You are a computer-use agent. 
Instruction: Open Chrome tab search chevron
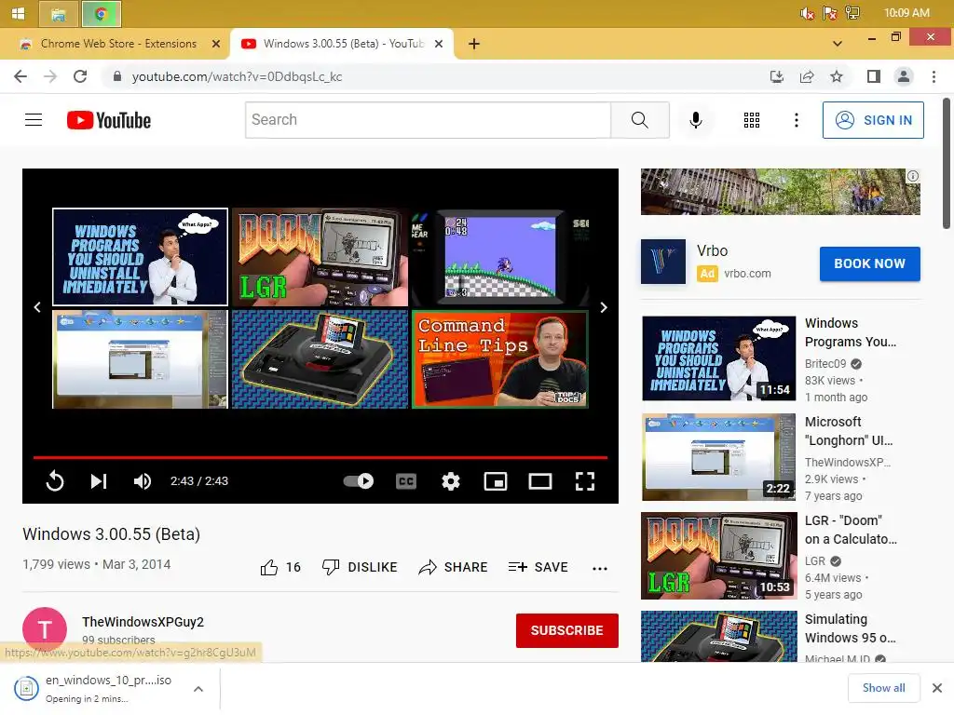click(838, 44)
